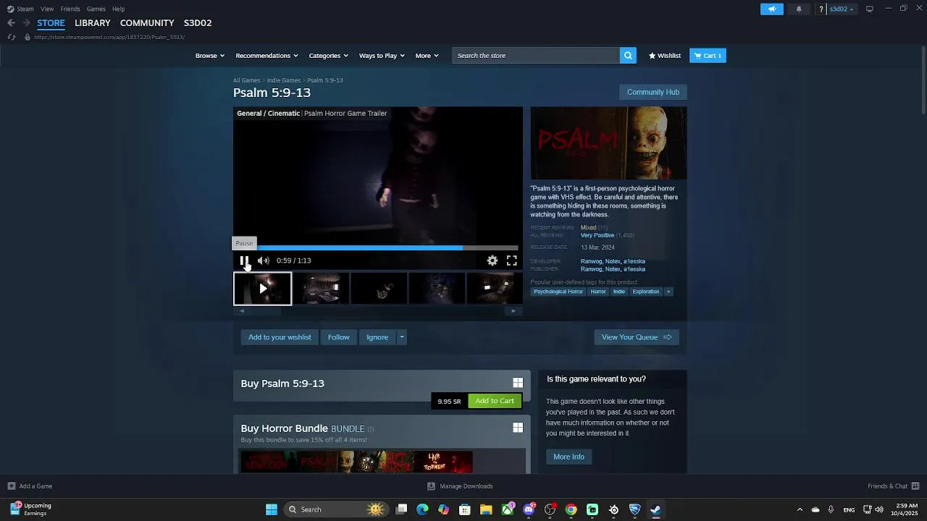Open the s3d02 account dropdown
The height and width of the screenshot is (521, 927).
(x=842, y=9)
